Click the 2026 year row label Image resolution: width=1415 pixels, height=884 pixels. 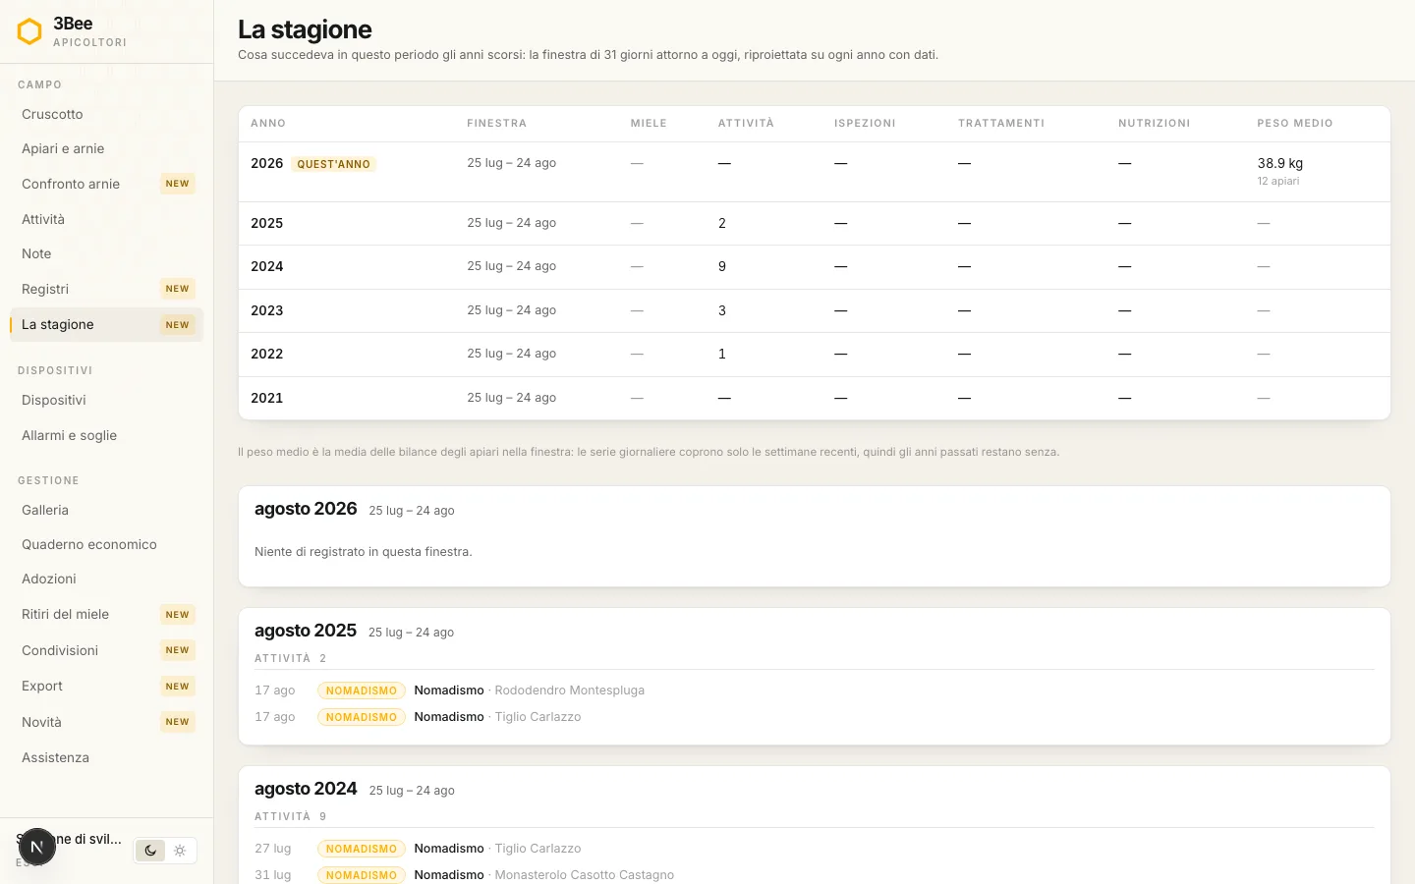tap(266, 163)
